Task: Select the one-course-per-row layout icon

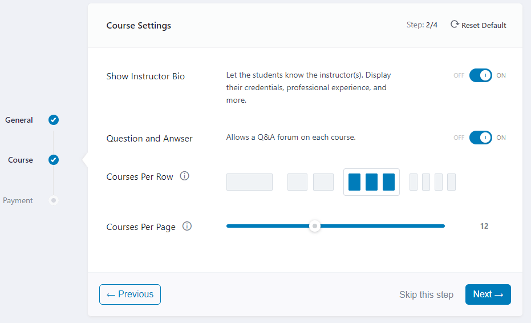Action: (x=250, y=182)
